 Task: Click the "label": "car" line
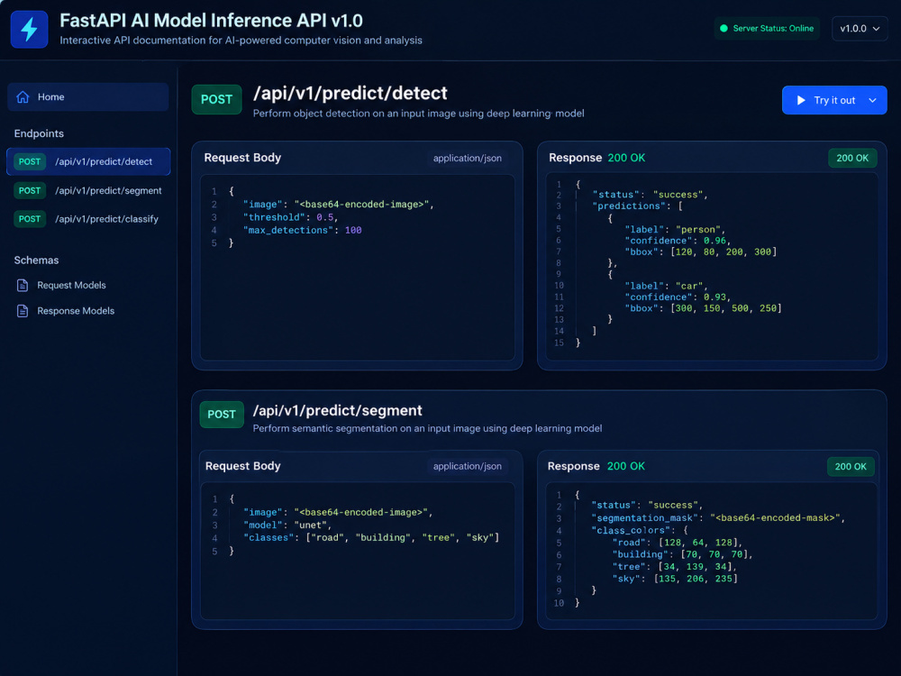click(x=666, y=286)
